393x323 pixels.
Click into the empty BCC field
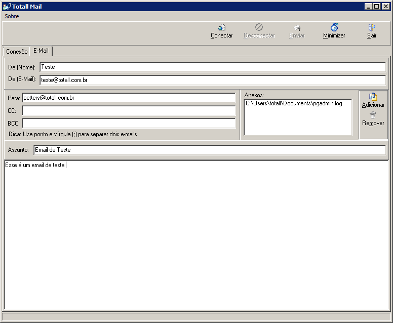coord(129,124)
